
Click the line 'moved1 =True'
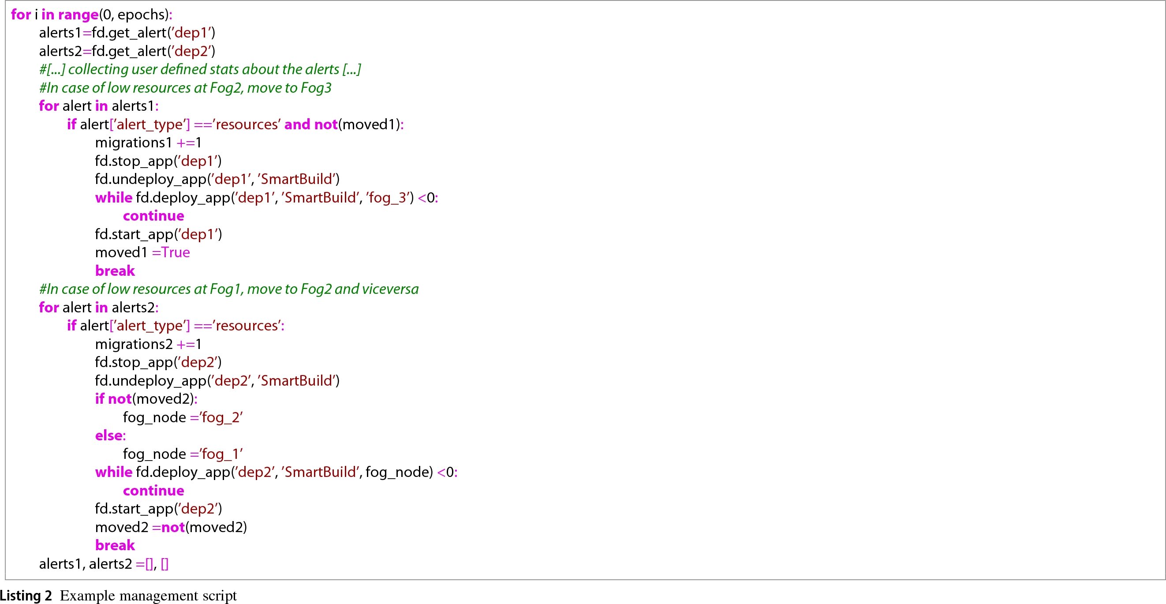pos(142,253)
